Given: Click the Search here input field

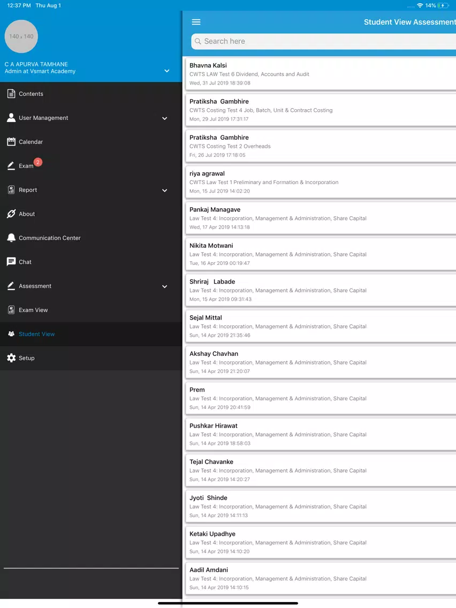Looking at the screenshot, I should coord(323,41).
